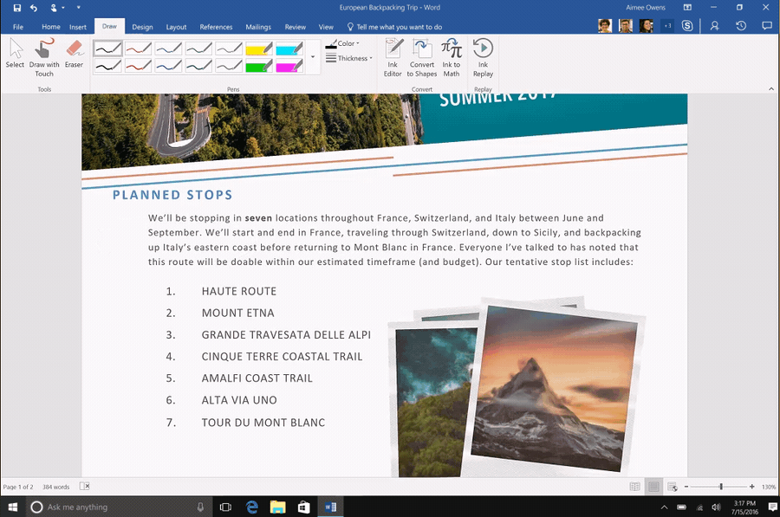Screen dimensions: 780x517
Task: Expand the pen Thickness dropdown
Action: [349, 58]
